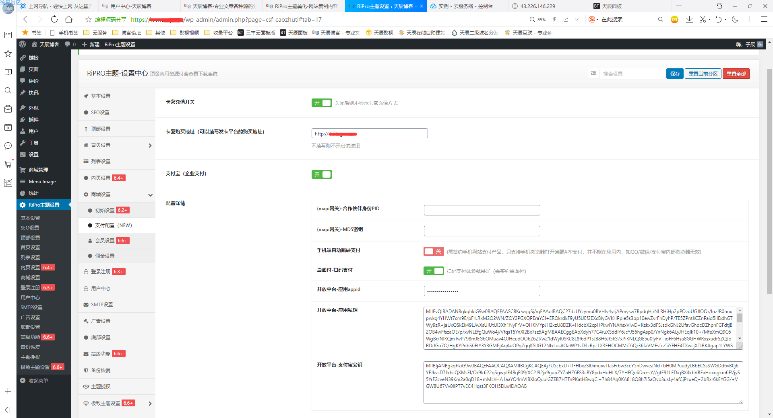This screenshot has width=773, height=418.
Task: Click the browser back arrow
Action: (25, 19)
